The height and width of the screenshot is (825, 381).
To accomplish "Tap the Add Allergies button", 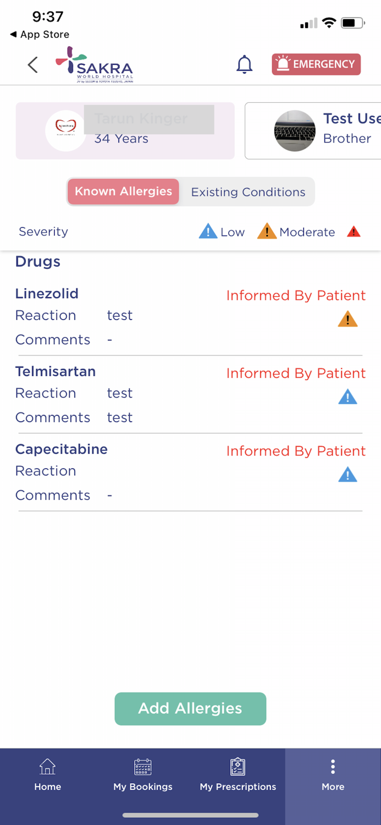I will click(x=190, y=708).
